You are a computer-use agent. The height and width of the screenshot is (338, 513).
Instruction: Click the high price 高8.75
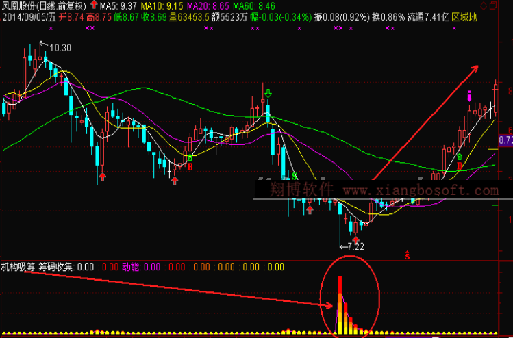(99, 17)
